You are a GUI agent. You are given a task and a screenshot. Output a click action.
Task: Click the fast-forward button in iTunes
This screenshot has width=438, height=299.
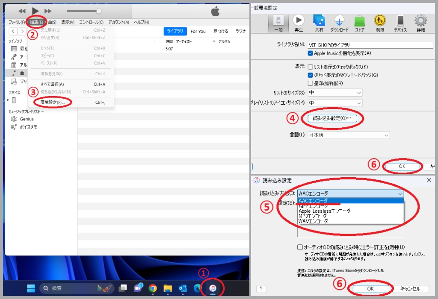48,11
